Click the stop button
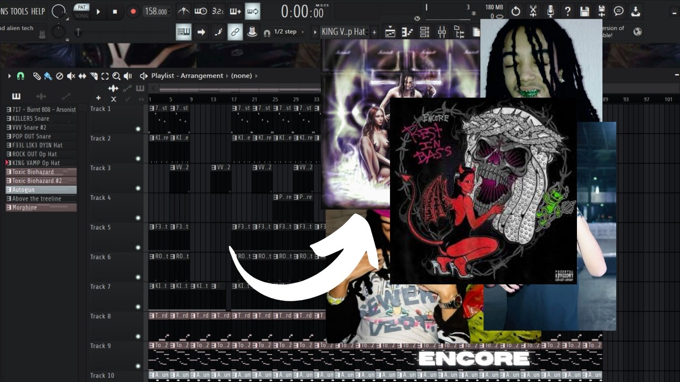680x382 pixels. [x=115, y=11]
